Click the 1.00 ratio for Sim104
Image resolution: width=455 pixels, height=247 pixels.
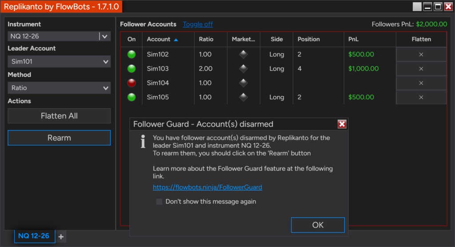[x=205, y=83]
